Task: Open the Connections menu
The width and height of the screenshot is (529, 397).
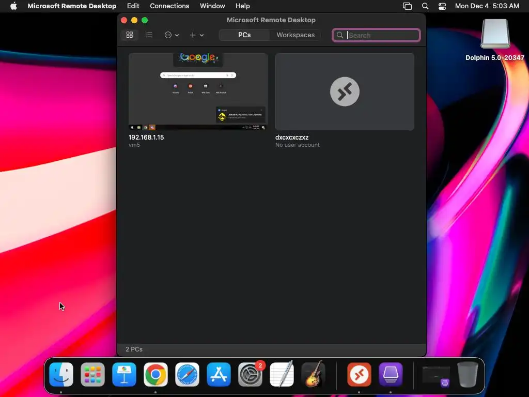Action: pos(169,6)
